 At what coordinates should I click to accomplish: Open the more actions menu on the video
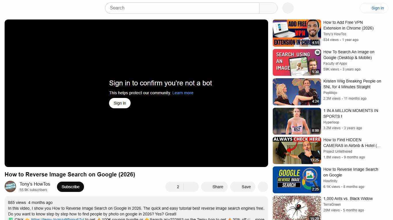[x=262, y=186]
